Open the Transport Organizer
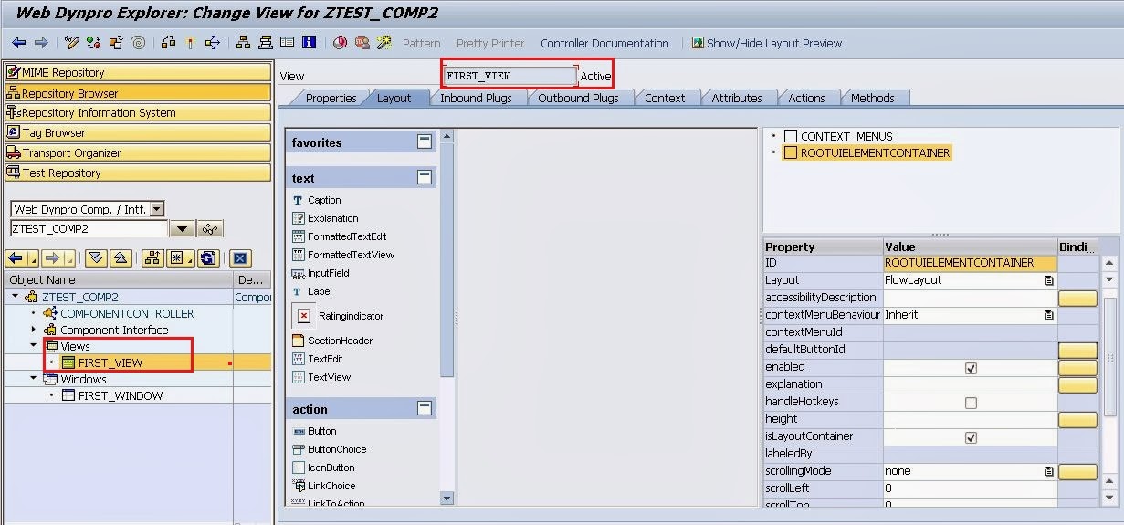The width and height of the screenshot is (1124, 525). pyautogui.click(x=138, y=152)
